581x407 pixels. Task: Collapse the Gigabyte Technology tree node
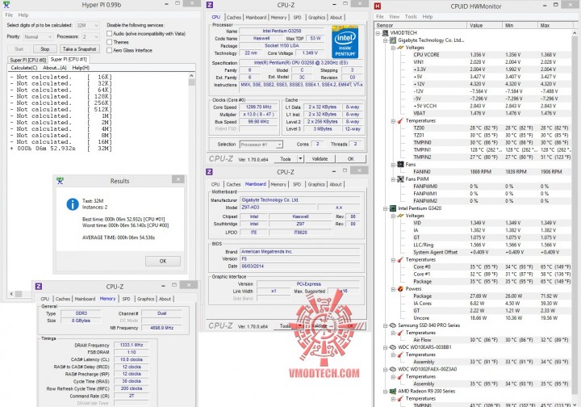(x=386, y=40)
